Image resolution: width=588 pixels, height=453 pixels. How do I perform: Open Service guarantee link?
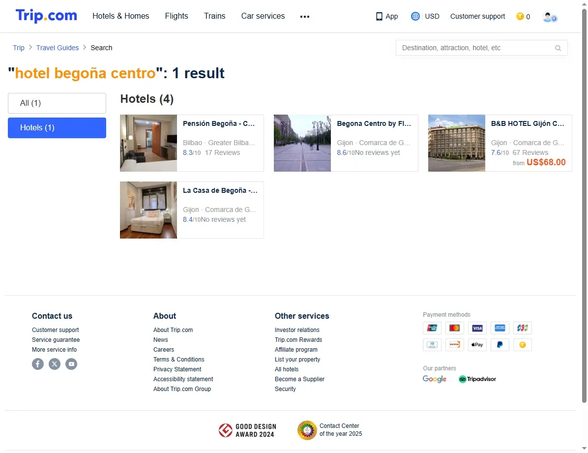[56, 340]
